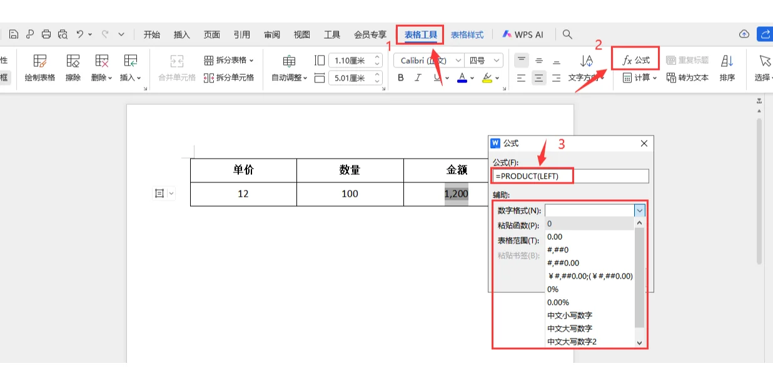
Task: Open the font color dropdown arrow
Action: 472,78
